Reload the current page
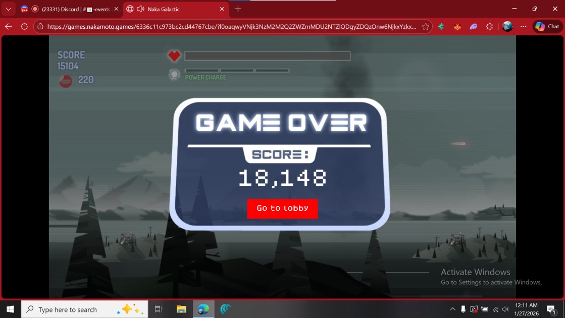Viewport: 565px width, 318px height. (24, 26)
